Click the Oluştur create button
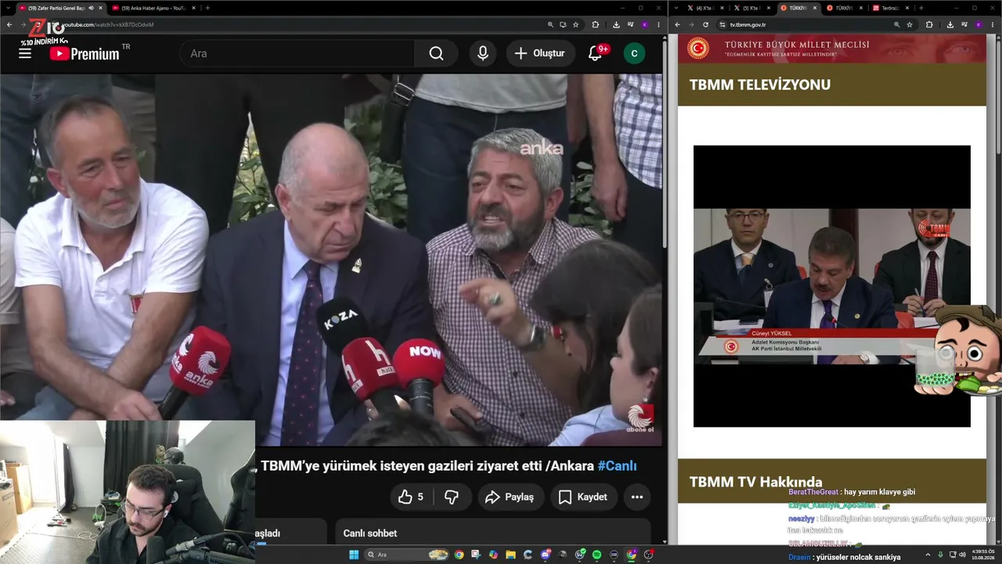This screenshot has width=1002, height=564. [539, 53]
